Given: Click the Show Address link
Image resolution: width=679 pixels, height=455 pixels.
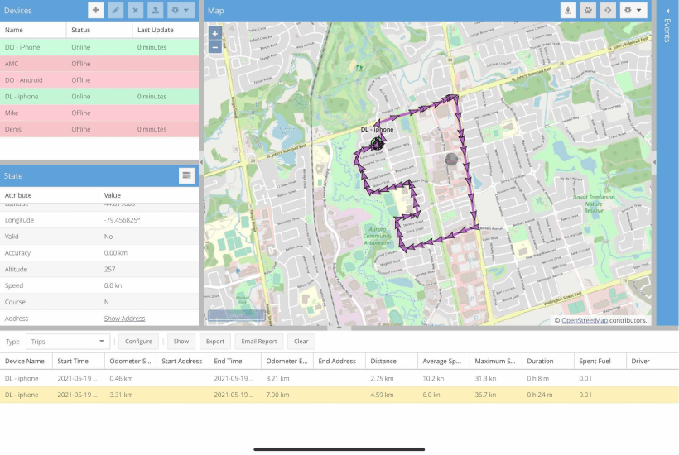Looking at the screenshot, I should (x=124, y=318).
